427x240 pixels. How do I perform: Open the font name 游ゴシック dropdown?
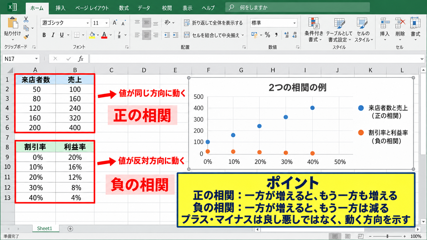tap(88, 23)
